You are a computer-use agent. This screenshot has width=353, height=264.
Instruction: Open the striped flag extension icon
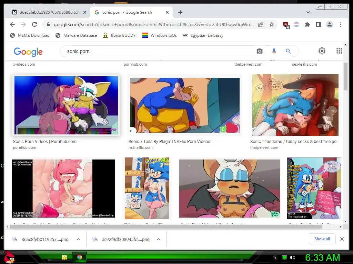pyautogui.click(x=296, y=24)
